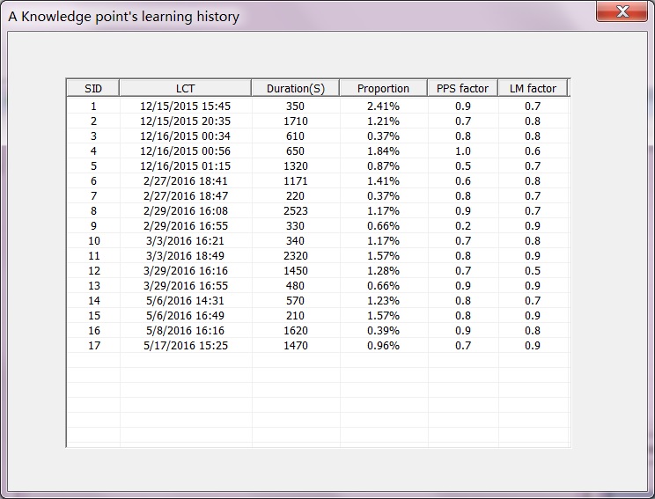Close the learning history dialog window

point(622,12)
